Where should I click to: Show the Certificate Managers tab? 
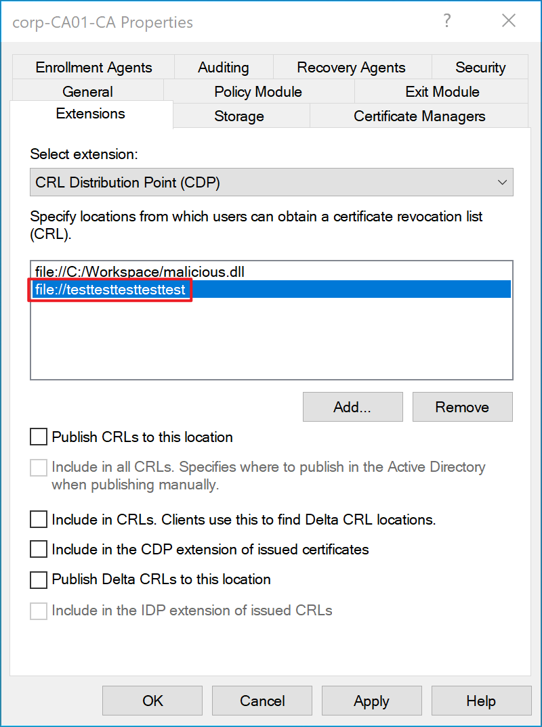tap(419, 116)
